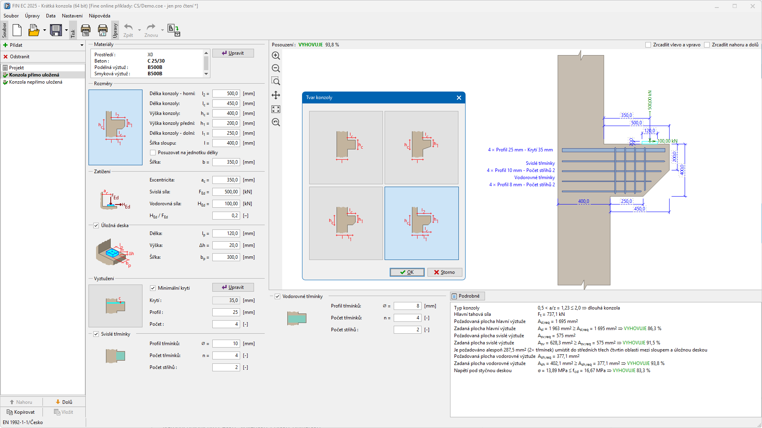Expand the Save dropdown arrow

point(66,30)
